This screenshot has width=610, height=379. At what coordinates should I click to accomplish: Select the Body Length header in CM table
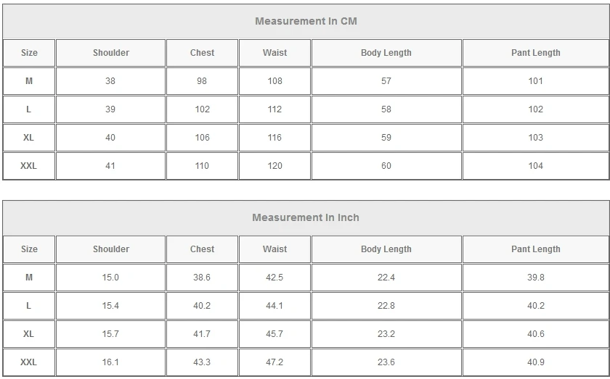(386, 53)
